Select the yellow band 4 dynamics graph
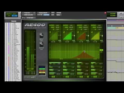The width and height of the screenshot is (124, 93). (x=95, y=35)
